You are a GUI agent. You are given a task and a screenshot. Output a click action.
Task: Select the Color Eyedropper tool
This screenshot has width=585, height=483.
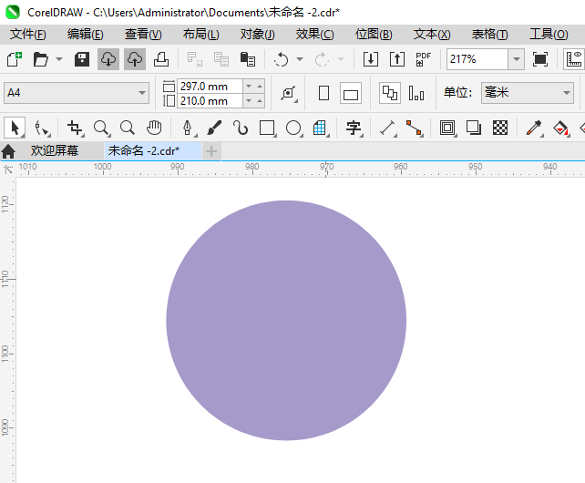tap(534, 128)
